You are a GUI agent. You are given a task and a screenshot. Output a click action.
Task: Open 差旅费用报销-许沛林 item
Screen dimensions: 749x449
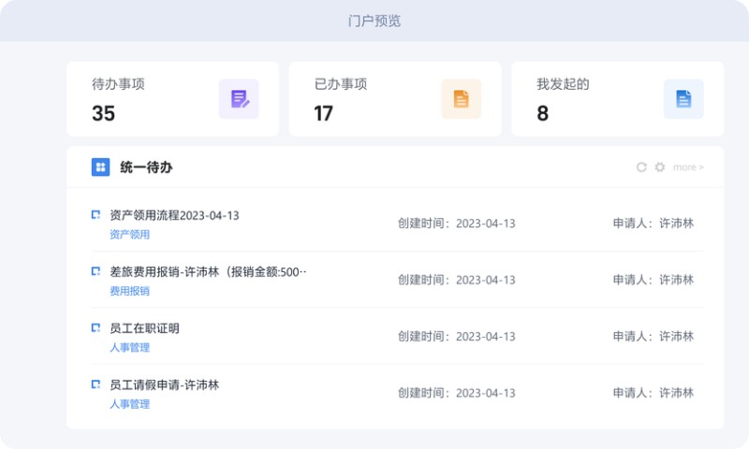pos(208,272)
